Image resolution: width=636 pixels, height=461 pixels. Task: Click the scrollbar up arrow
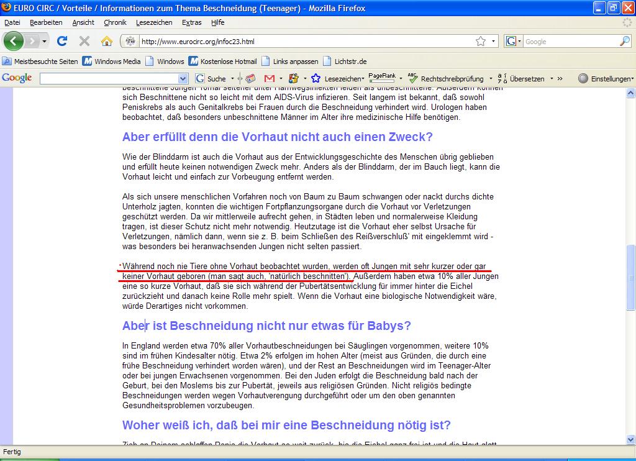point(630,93)
